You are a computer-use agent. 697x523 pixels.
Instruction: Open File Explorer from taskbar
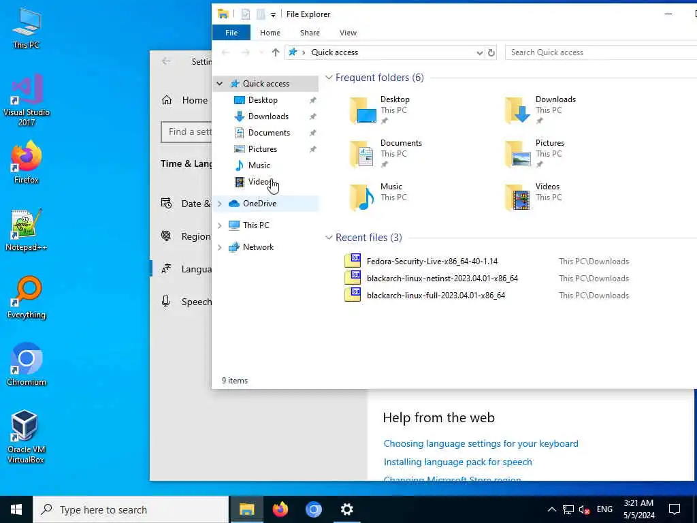(246, 509)
